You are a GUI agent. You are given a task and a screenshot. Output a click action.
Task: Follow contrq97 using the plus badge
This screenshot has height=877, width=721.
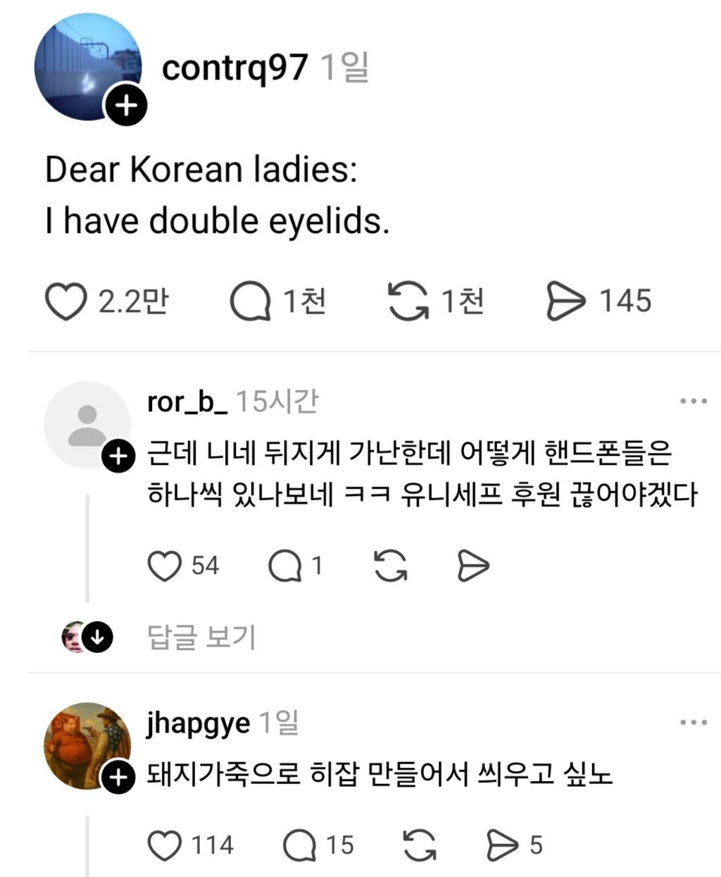tap(126, 106)
